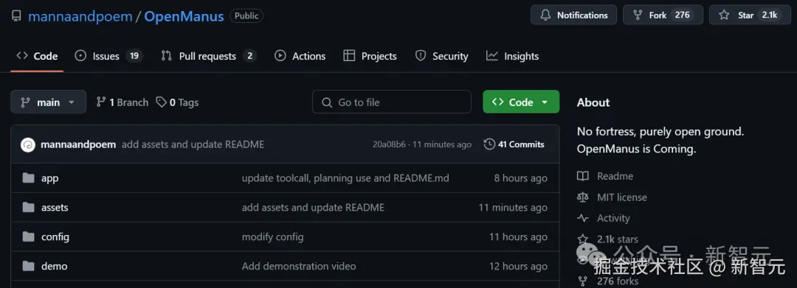
Task: Open the modify config commit message
Action: [x=273, y=236]
